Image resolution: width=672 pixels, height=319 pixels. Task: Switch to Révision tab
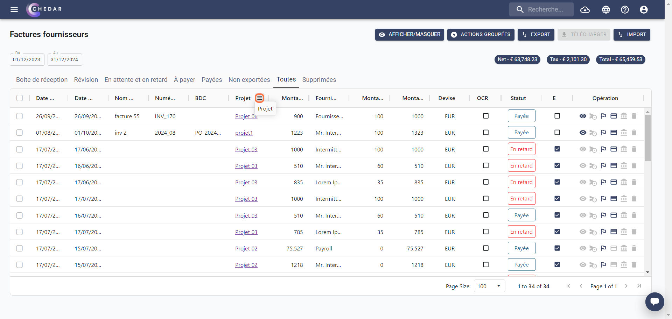86,80
